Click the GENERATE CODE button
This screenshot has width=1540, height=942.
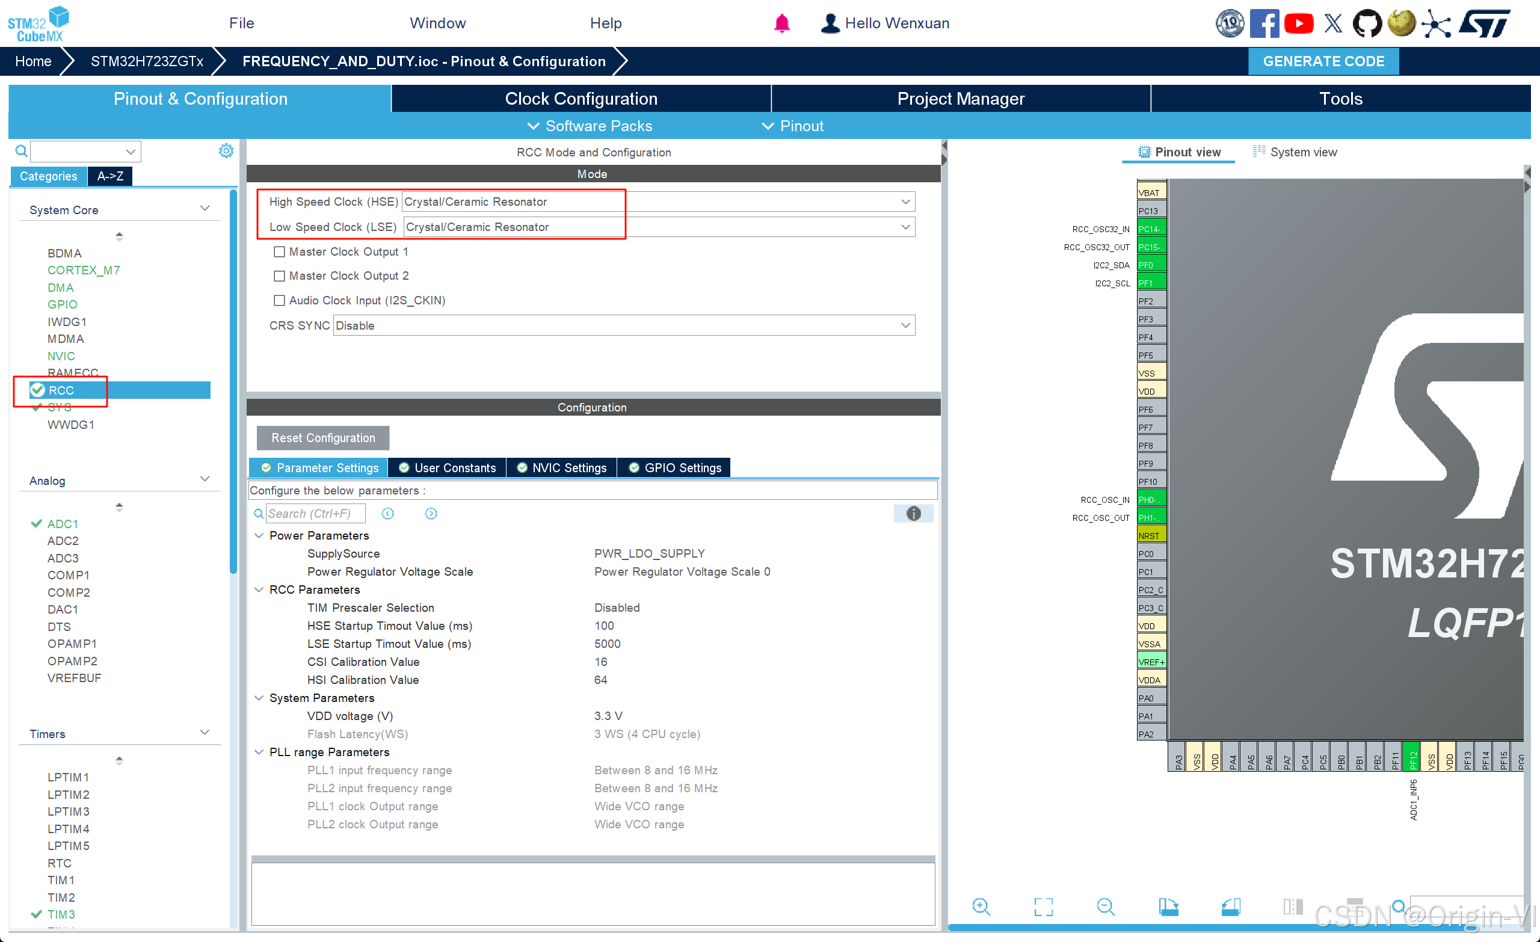(1323, 61)
